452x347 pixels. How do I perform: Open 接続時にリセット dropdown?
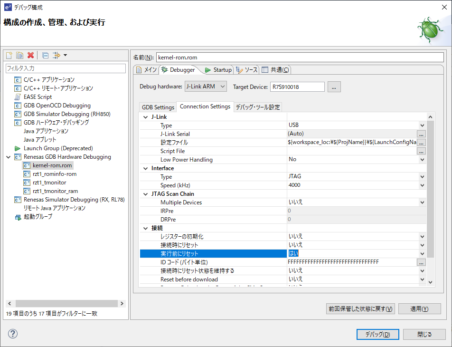pyautogui.click(x=422, y=245)
